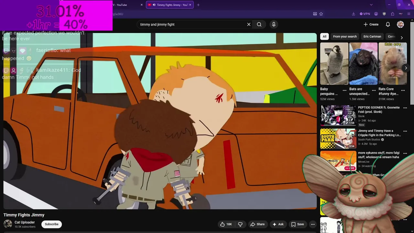Screen dimensions: 414x233
Task: Open the 'more sykunno stuff' live stream
Action: click(x=379, y=155)
